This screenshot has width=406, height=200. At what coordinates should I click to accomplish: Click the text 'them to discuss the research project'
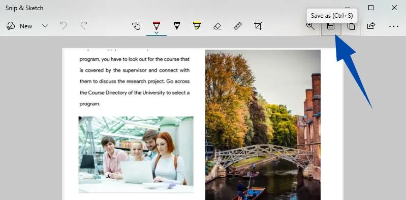[121, 82]
